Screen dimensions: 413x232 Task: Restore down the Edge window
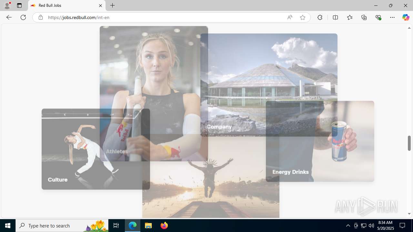point(390,5)
